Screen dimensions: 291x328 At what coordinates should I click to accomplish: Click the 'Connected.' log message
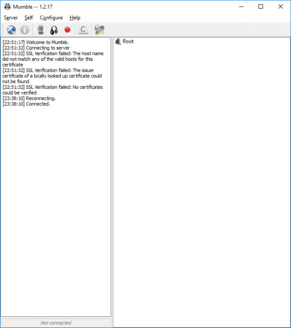38,104
